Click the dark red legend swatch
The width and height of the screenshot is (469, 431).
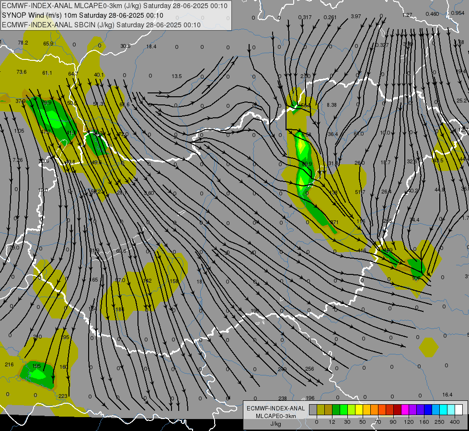397,409
